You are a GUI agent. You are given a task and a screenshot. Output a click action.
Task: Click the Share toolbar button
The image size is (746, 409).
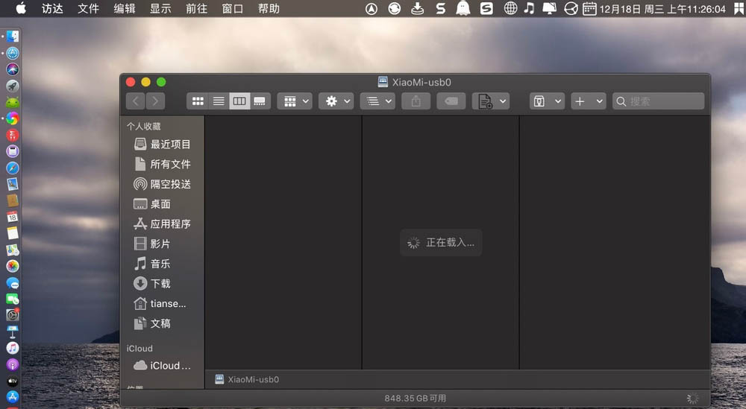(416, 101)
